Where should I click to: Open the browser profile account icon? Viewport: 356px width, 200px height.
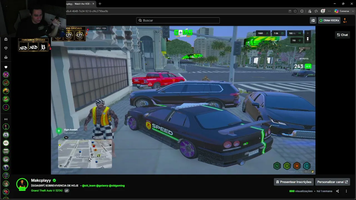[323, 11]
